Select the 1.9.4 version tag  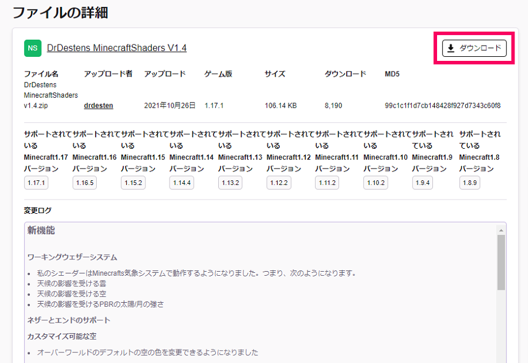pyautogui.click(x=422, y=183)
